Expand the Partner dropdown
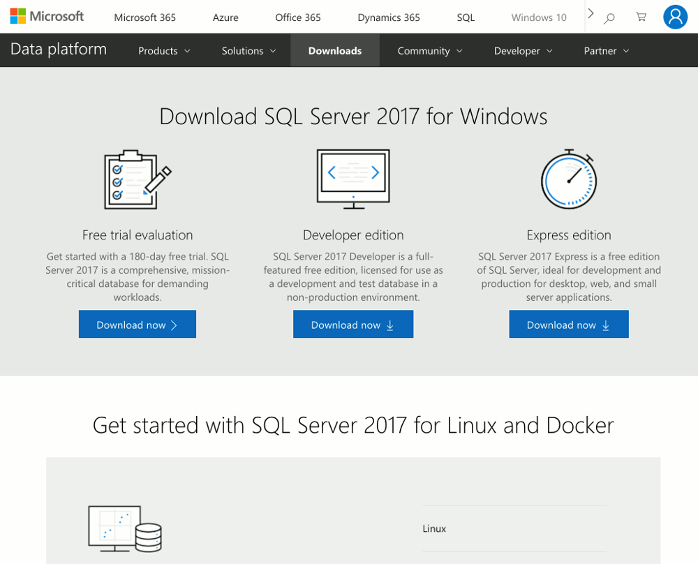Screen dimensions: 698x564 (607, 51)
